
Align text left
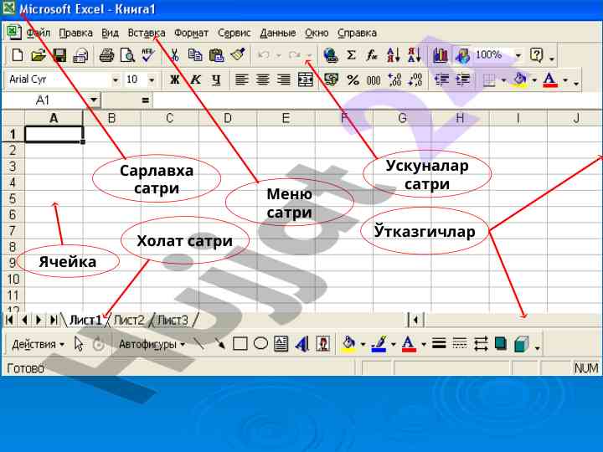click(241, 80)
